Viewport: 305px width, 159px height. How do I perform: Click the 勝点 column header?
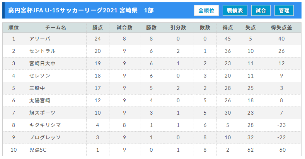pos(98,27)
